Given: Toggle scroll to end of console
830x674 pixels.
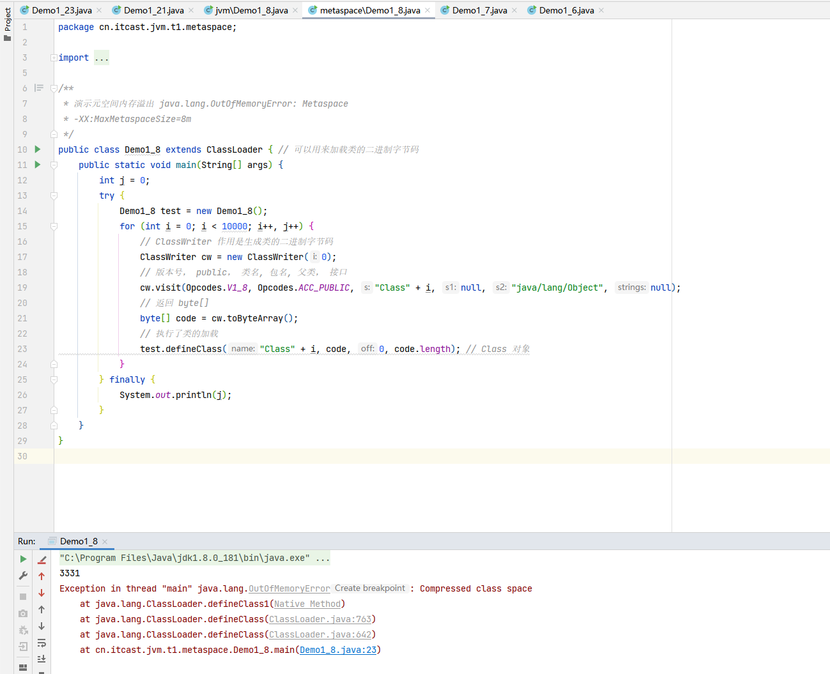Looking at the screenshot, I should (42, 659).
